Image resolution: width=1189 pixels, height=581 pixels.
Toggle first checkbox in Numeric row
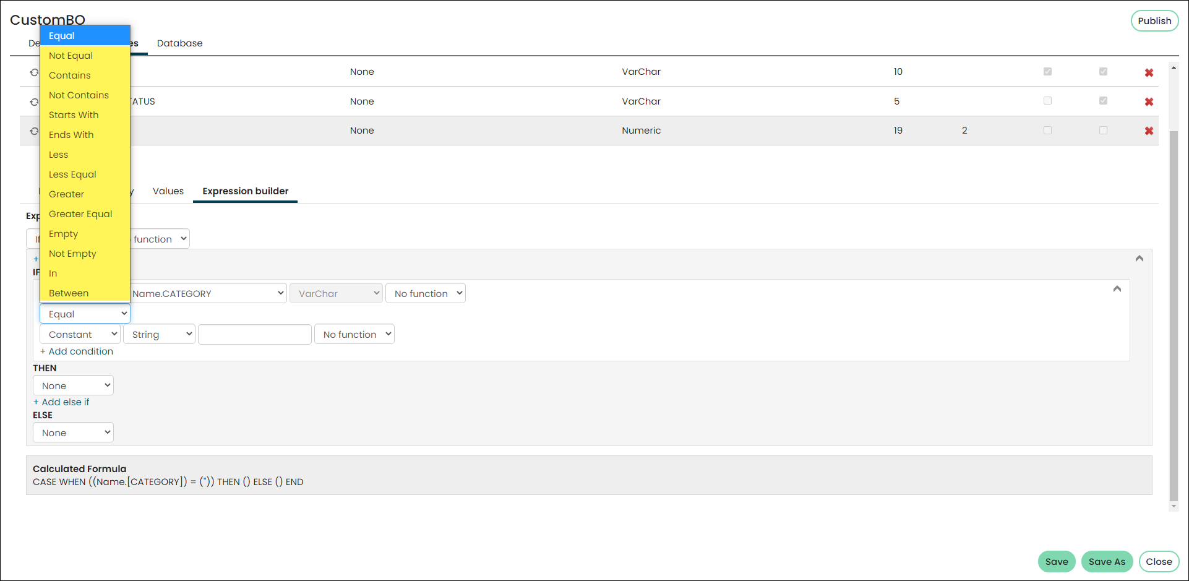pyautogui.click(x=1047, y=131)
